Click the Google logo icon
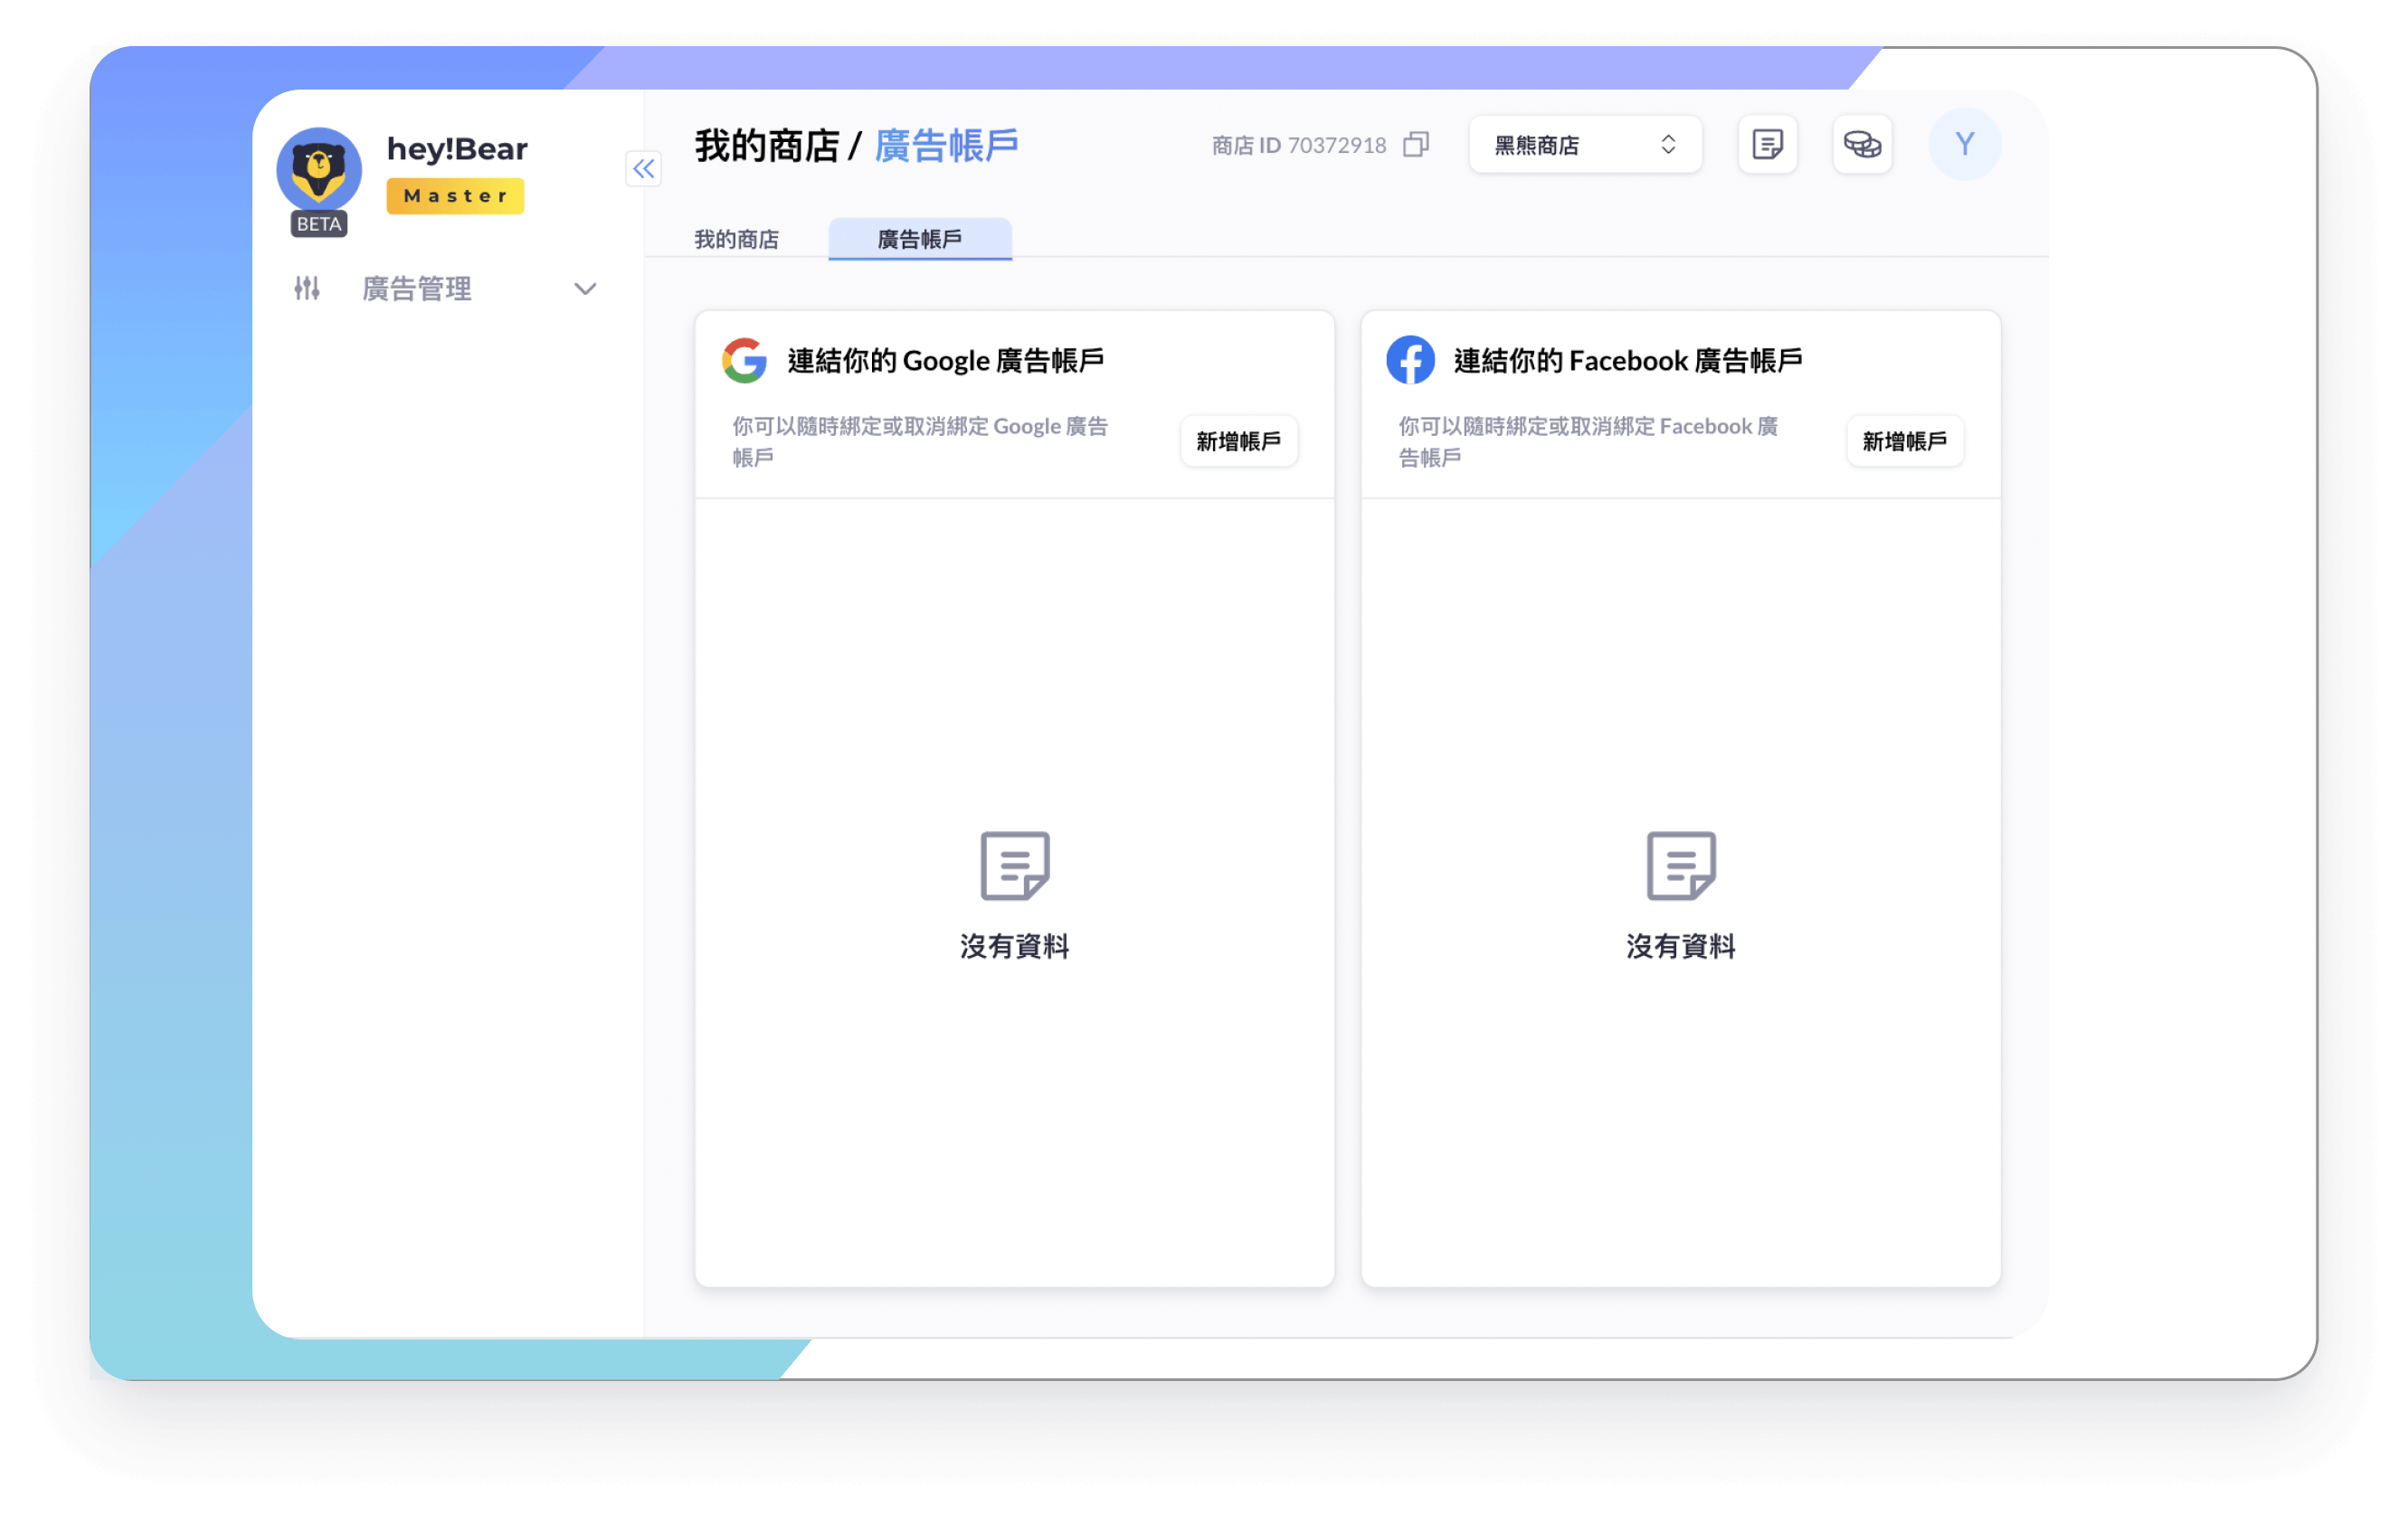Image resolution: width=2408 pixels, height=1514 pixels. (x=744, y=360)
